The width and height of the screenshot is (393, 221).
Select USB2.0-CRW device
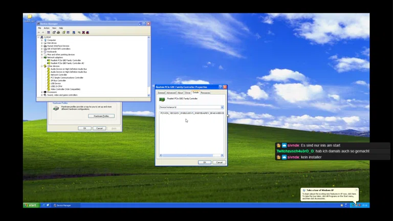tap(56, 86)
